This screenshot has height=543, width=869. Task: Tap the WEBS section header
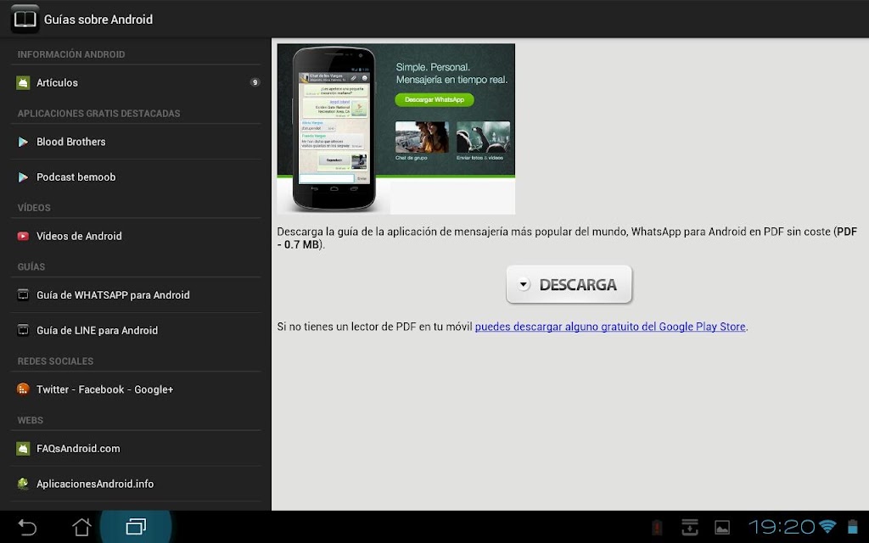(30, 421)
